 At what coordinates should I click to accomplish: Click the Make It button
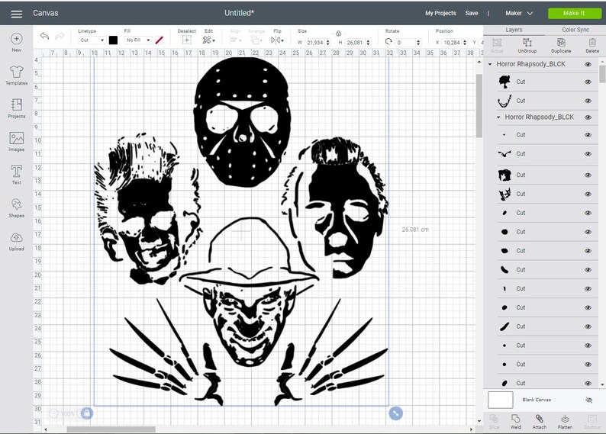click(574, 13)
